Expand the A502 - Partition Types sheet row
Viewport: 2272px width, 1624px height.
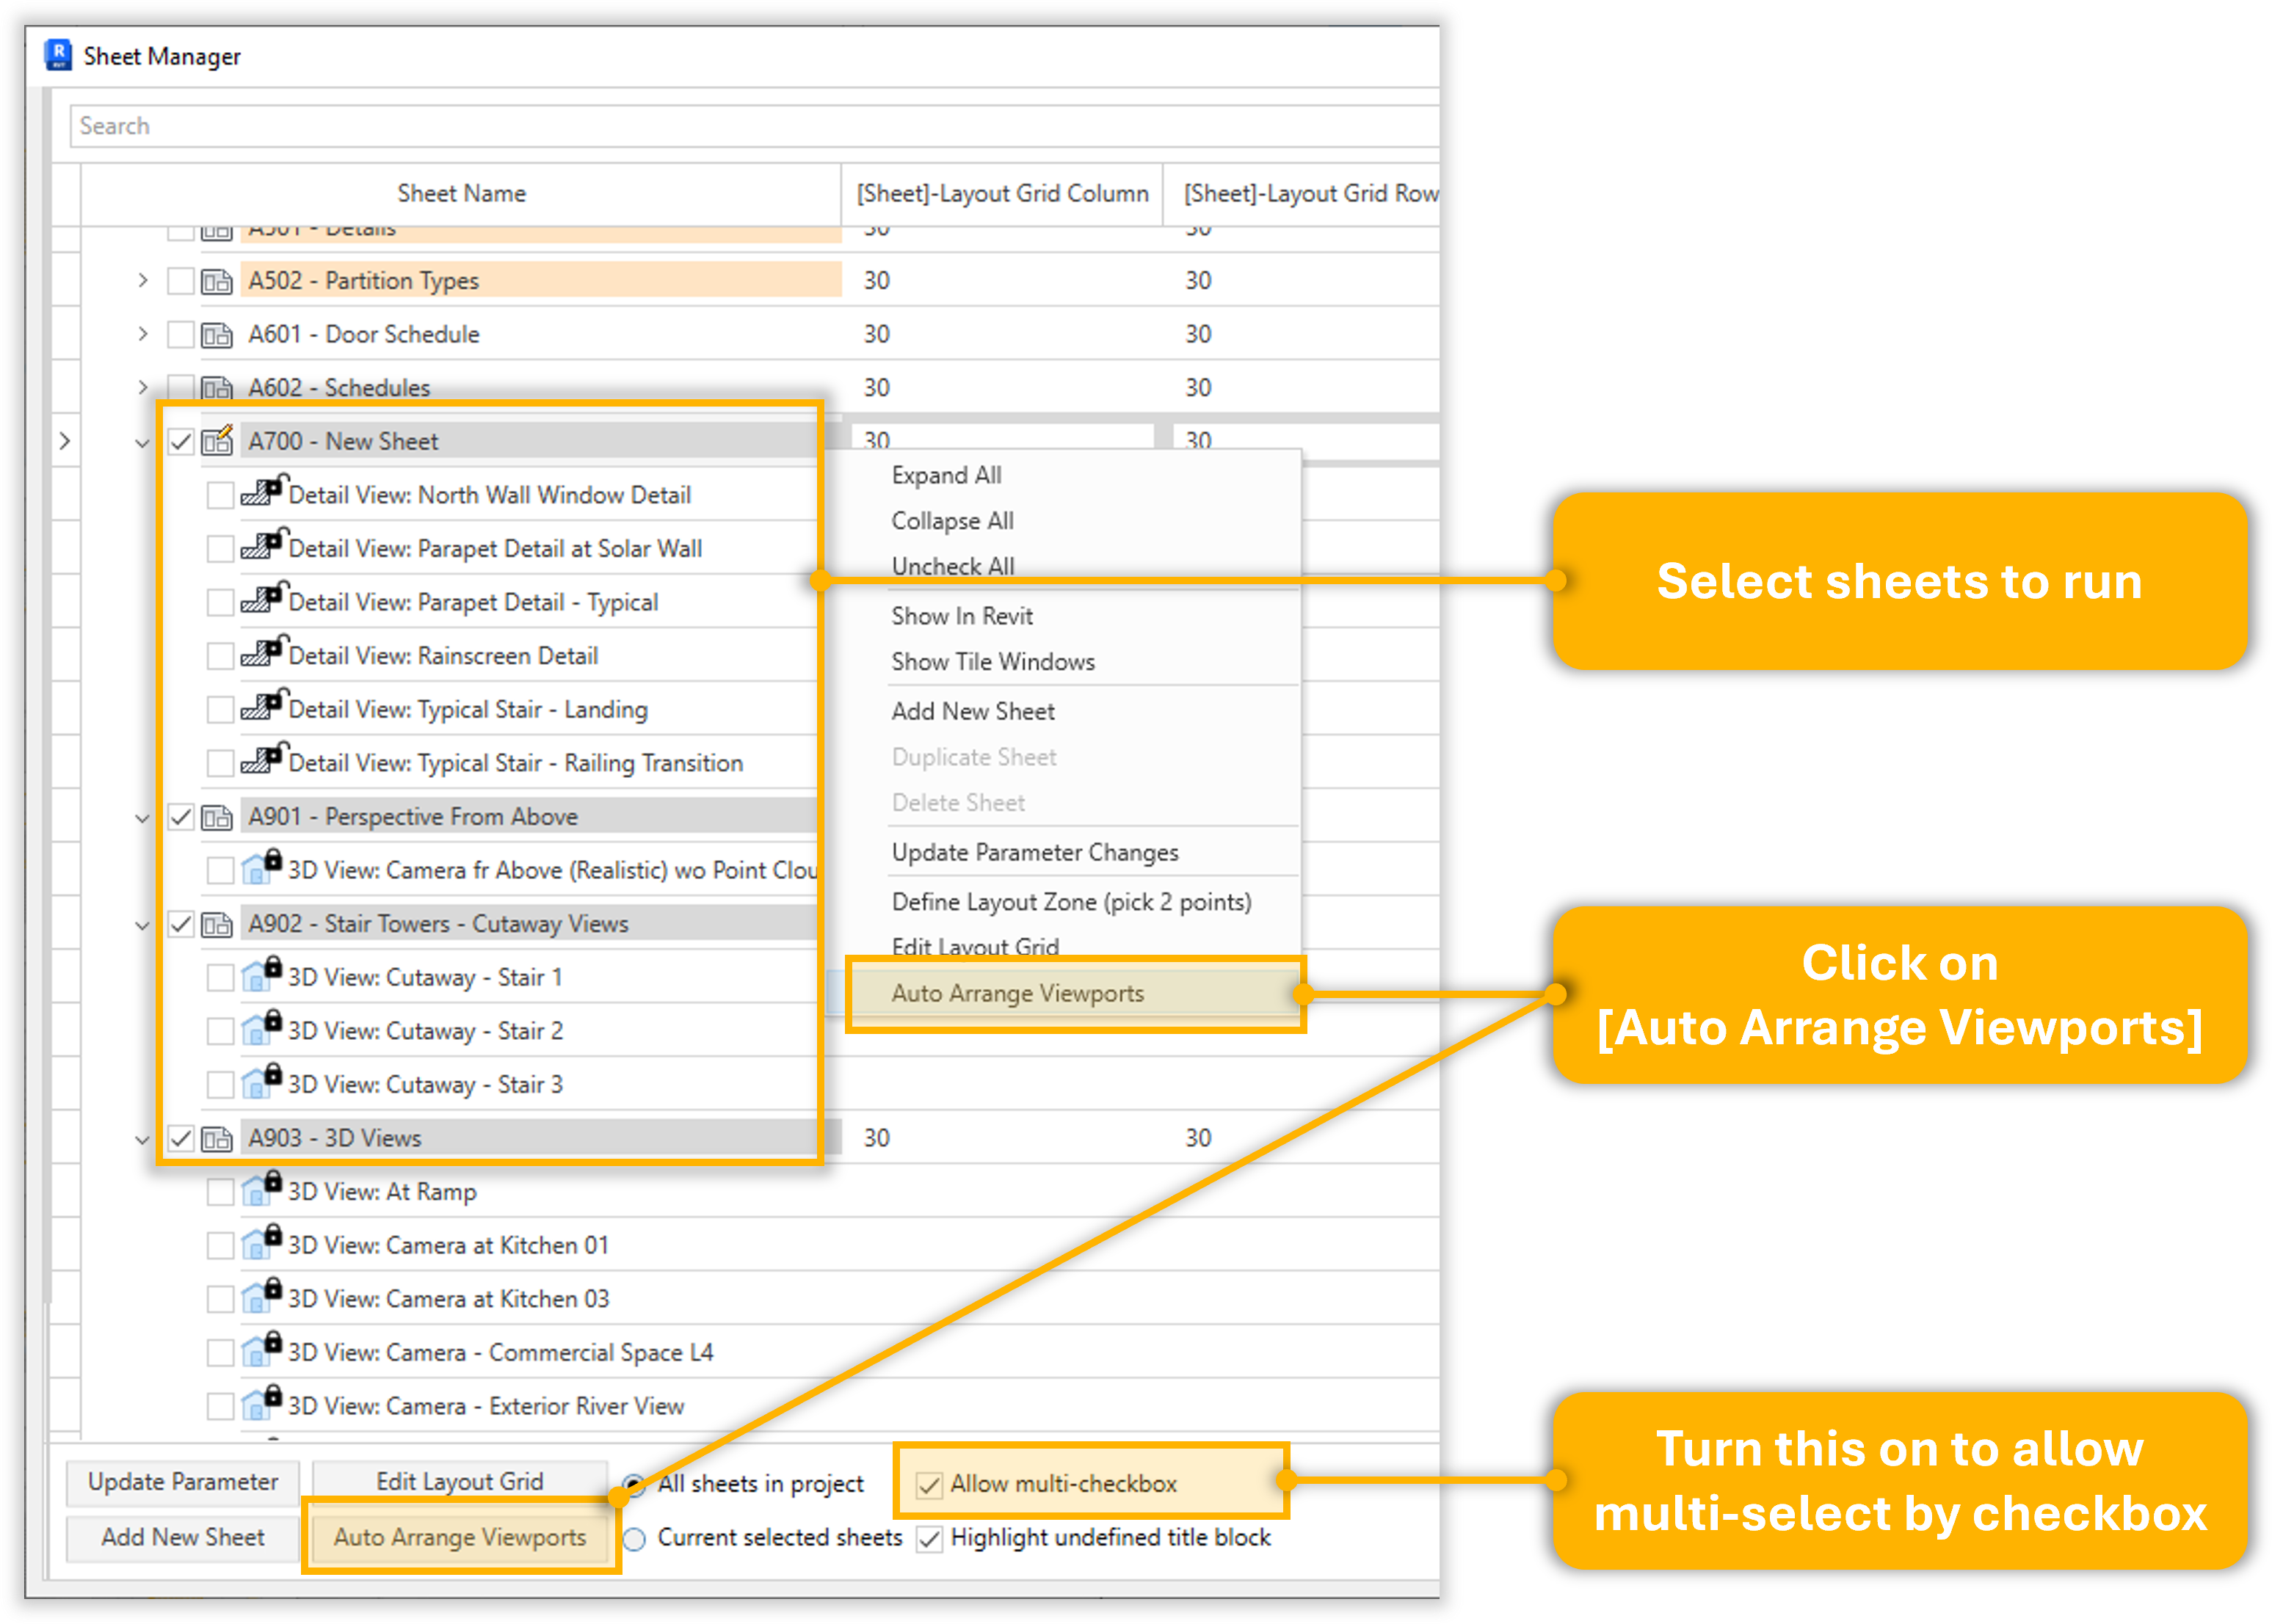coord(142,281)
